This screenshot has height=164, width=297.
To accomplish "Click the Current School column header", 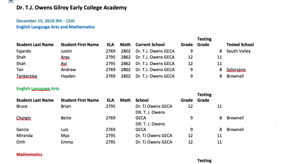I will coord(150,45).
